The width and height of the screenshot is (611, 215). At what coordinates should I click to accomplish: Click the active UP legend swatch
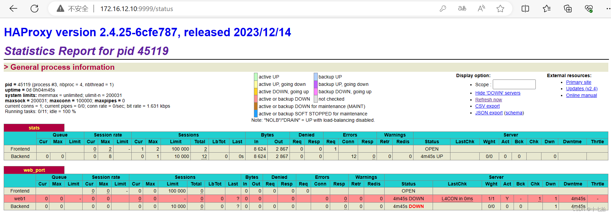[x=256, y=77]
